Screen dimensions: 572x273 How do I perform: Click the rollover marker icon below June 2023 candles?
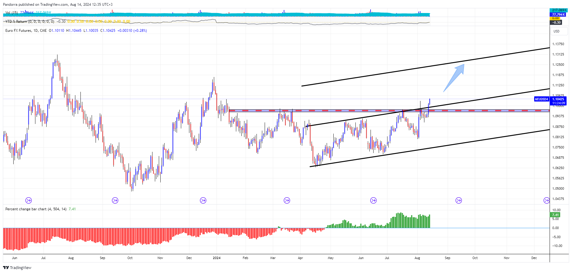[28, 200]
